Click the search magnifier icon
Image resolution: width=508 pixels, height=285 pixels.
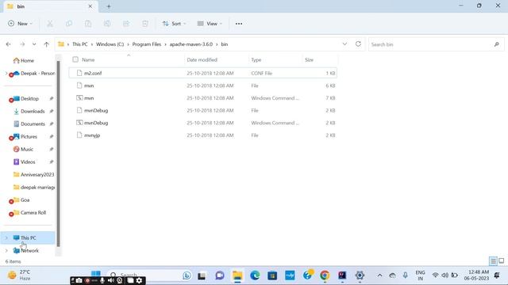(497, 44)
